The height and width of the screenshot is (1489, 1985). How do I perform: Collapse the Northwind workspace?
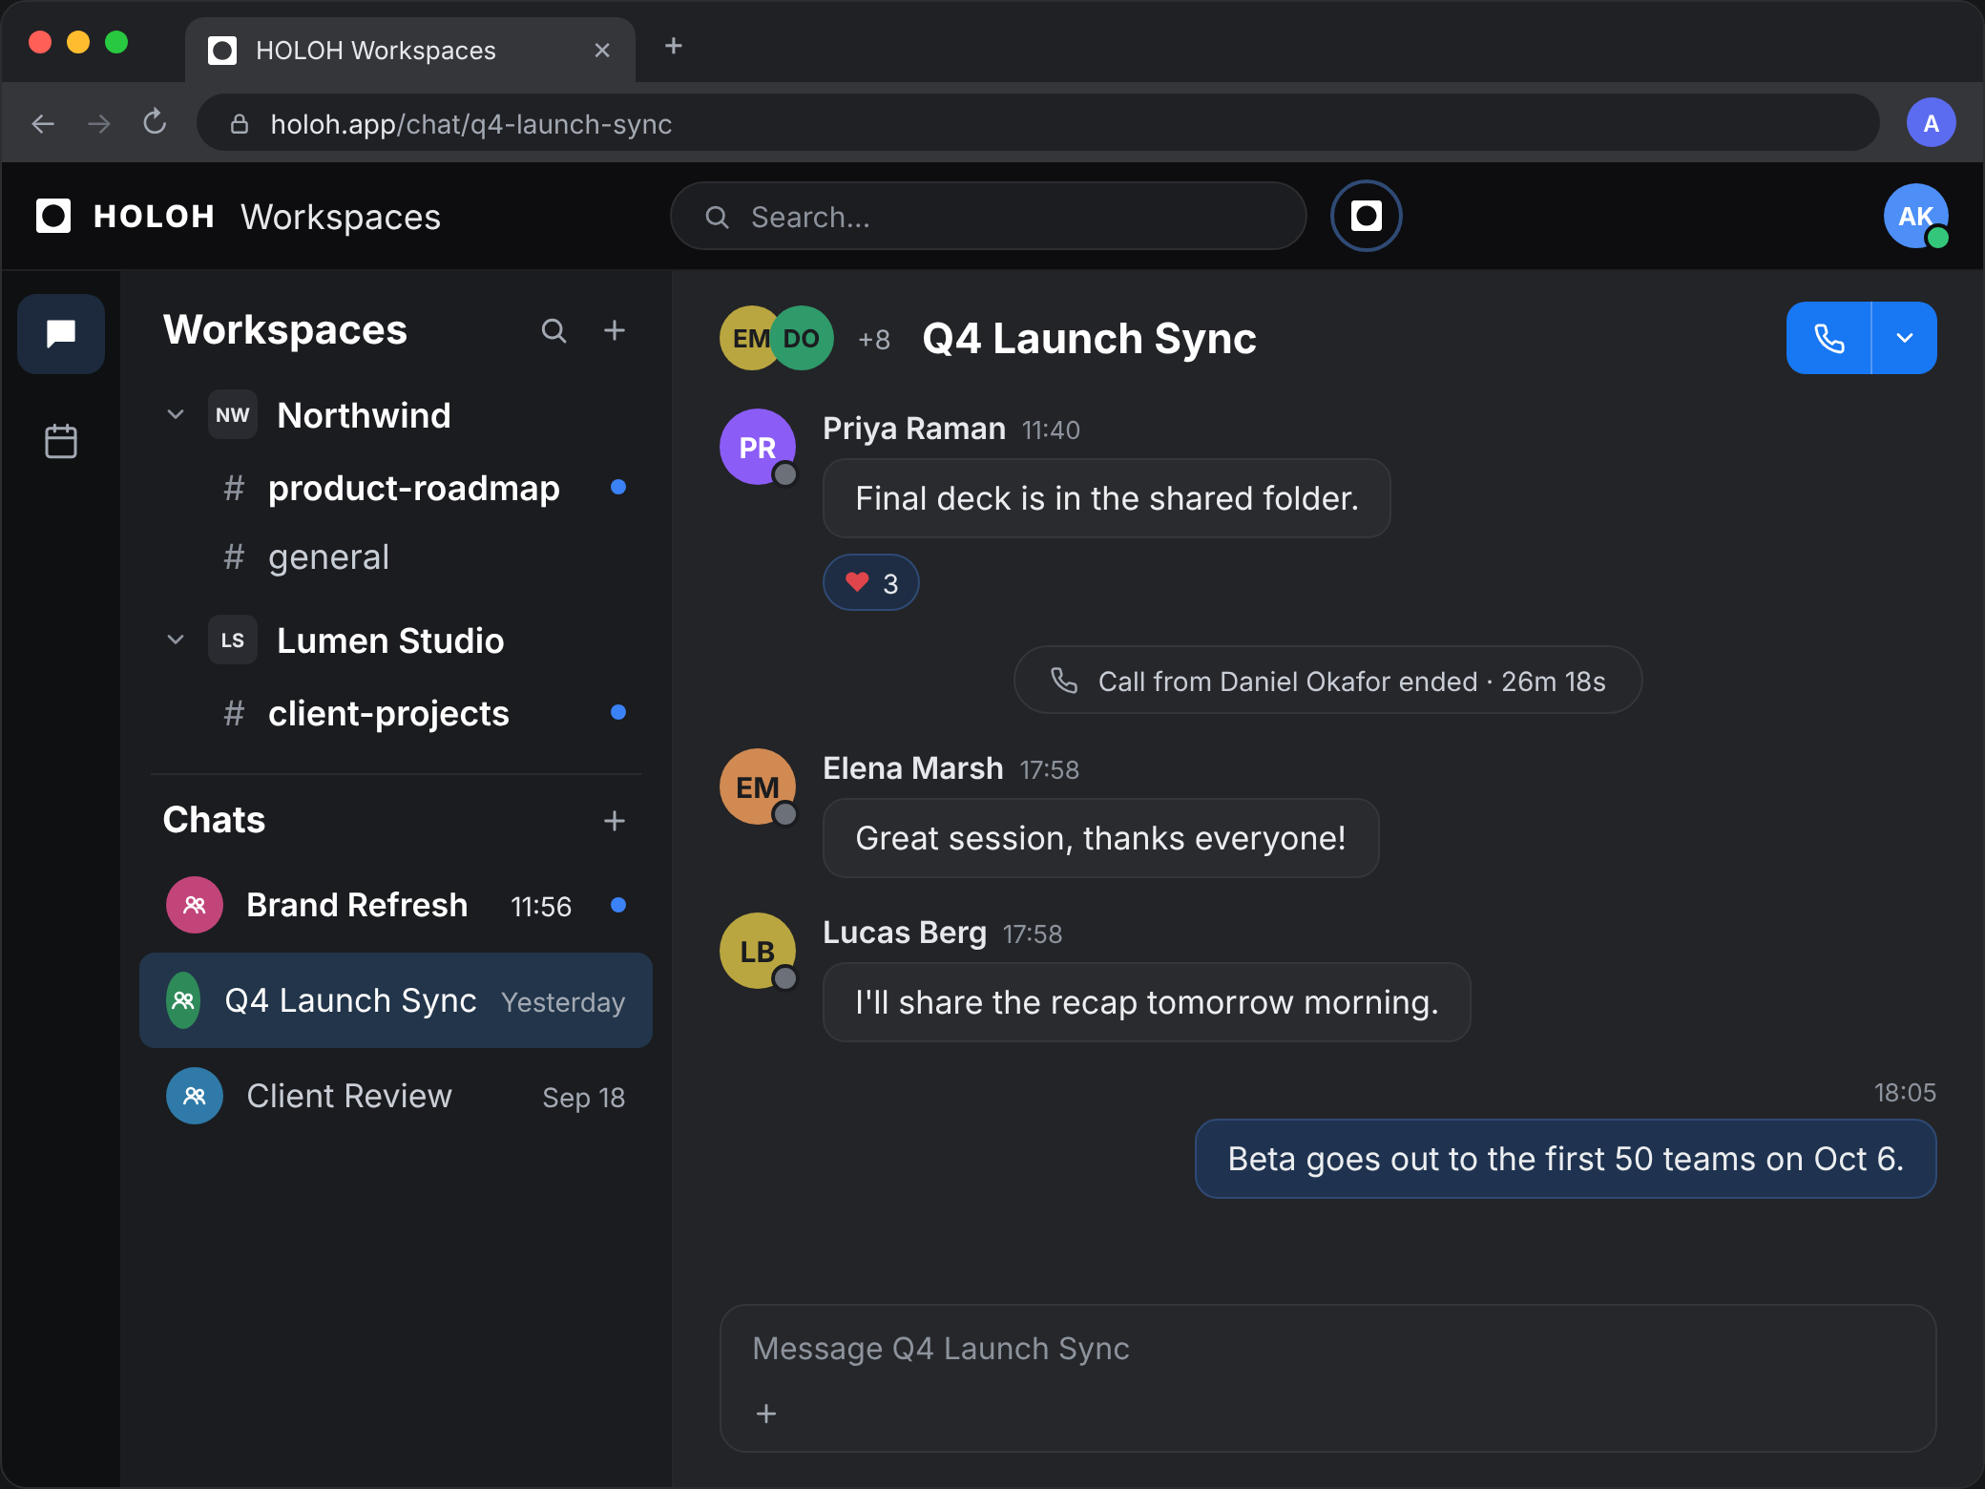point(176,414)
